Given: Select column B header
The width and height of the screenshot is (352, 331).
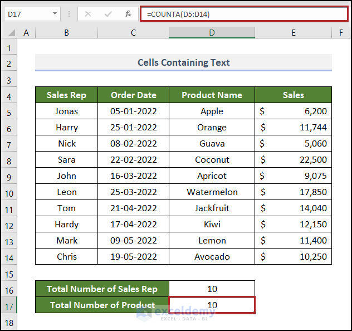Looking at the screenshot, I should [66, 33].
